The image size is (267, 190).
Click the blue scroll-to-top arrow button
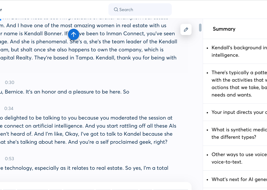coord(74,34)
